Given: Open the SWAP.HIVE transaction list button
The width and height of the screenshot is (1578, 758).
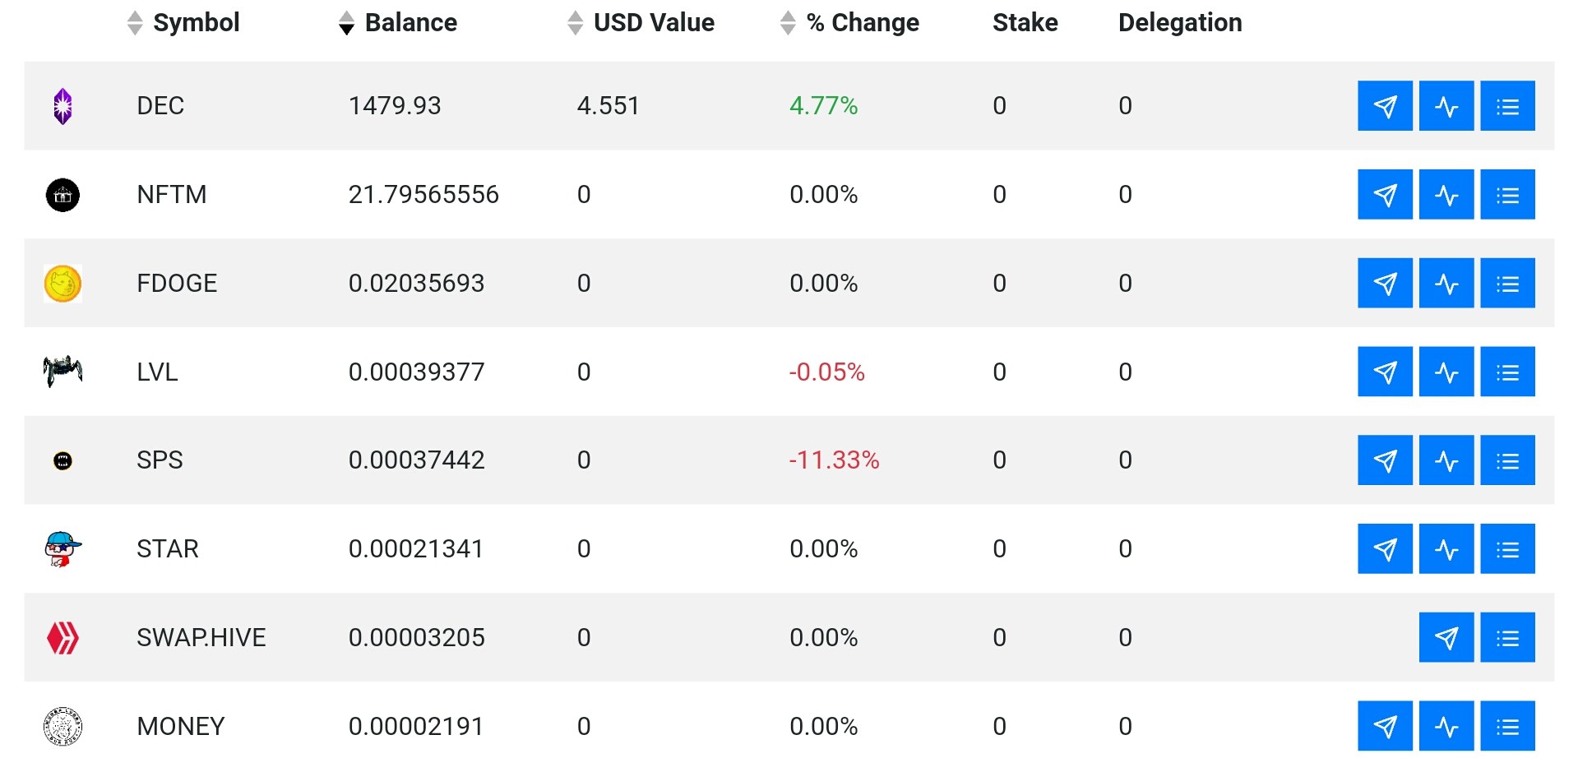Looking at the screenshot, I should [1507, 638].
